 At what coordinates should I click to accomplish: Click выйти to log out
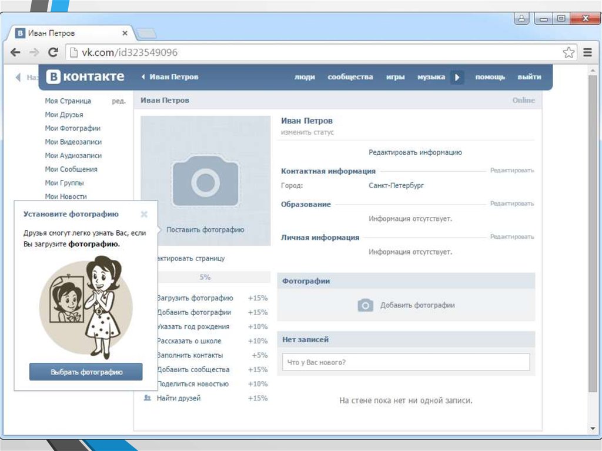point(529,77)
